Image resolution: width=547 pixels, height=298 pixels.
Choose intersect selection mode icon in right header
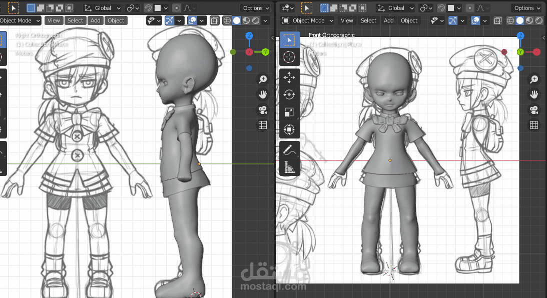point(362,7)
